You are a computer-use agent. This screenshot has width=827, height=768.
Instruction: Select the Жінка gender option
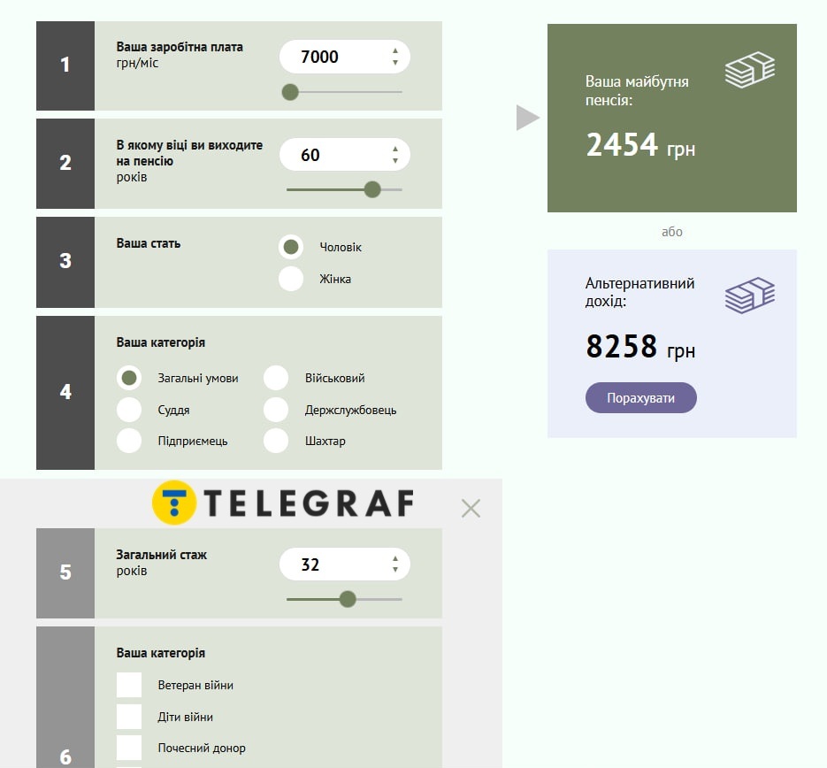(291, 279)
